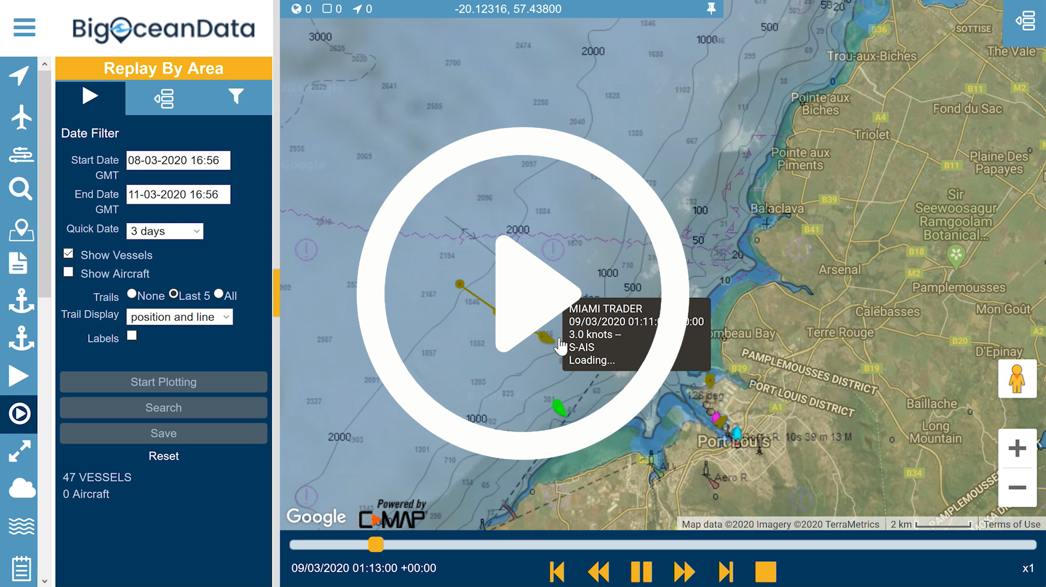Click the diagonal expand arrows sidebar icon

tap(20, 451)
